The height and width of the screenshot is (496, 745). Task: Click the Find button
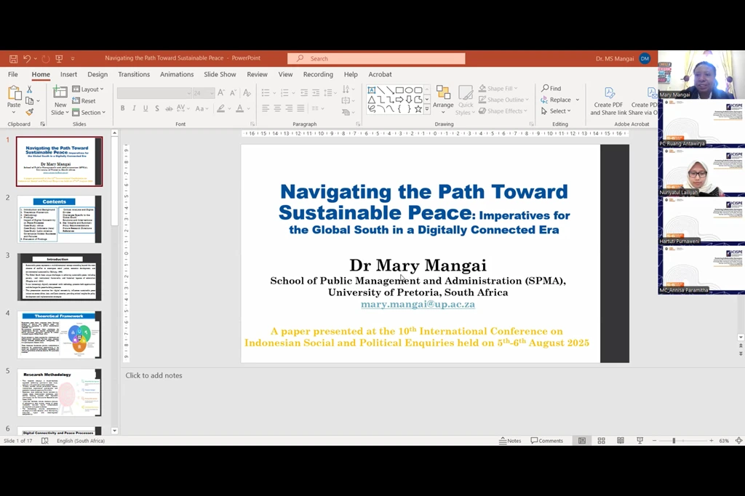coord(551,89)
